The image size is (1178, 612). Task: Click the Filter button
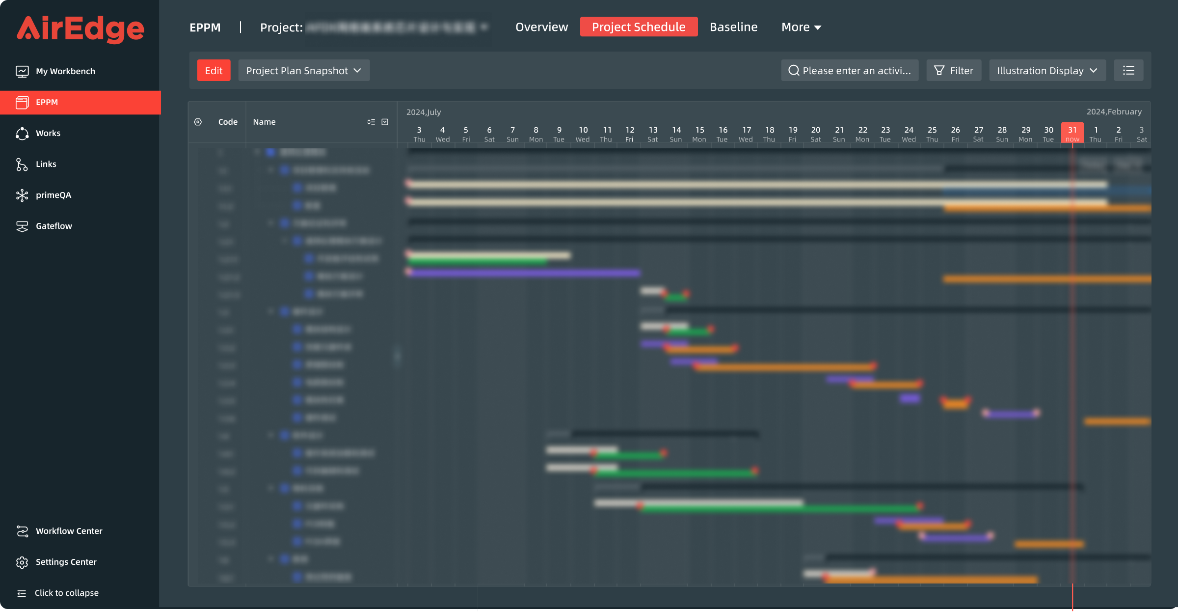click(954, 70)
